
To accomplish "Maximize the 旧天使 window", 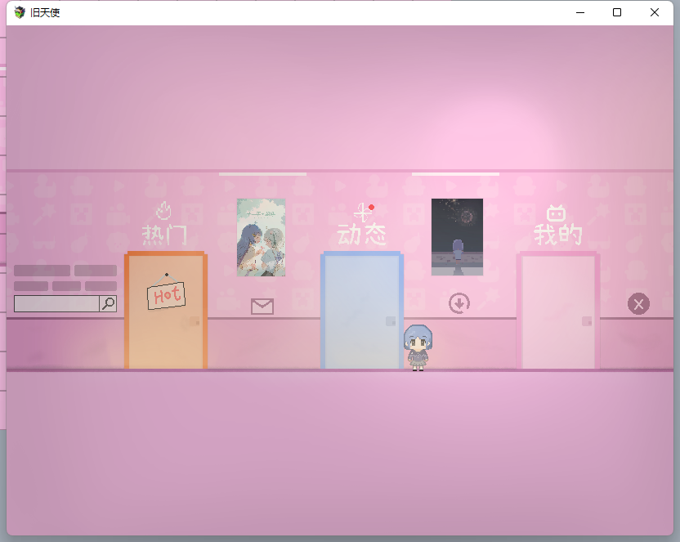I will coord(617,12).
